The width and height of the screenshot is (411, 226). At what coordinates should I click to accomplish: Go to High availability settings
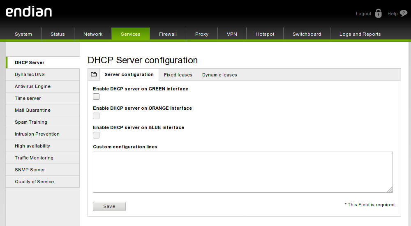(x=43, y=146)
